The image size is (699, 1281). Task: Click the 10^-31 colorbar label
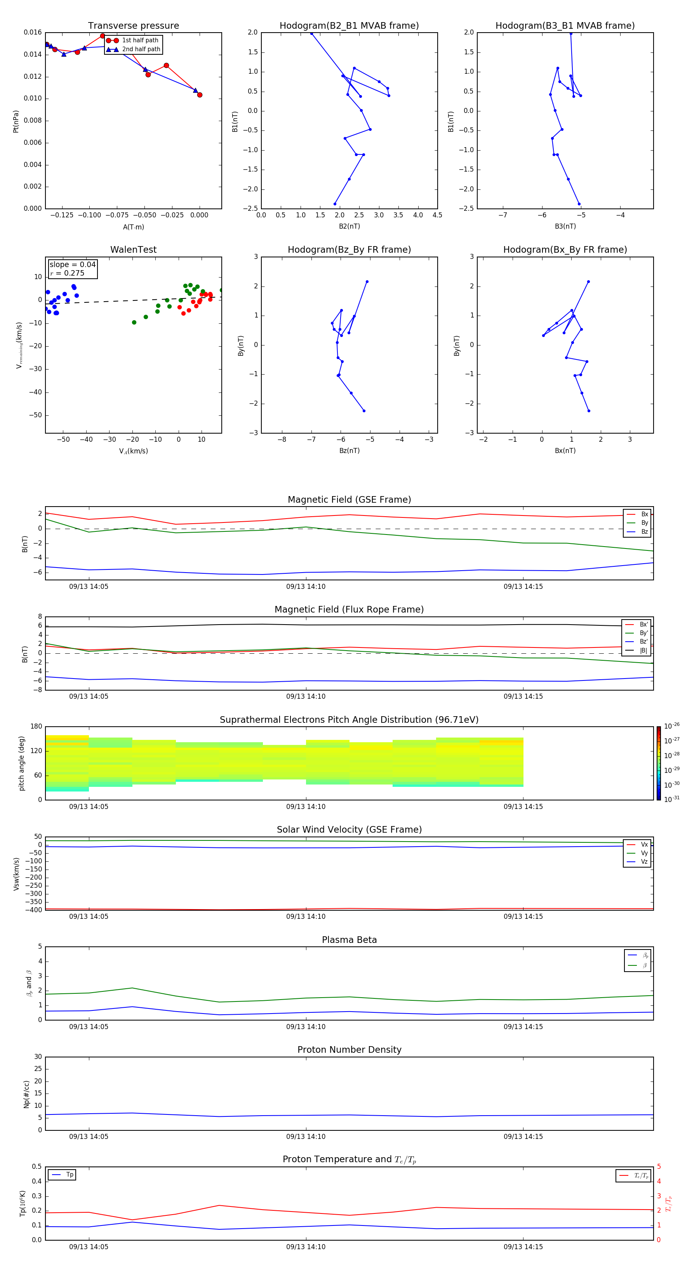point(672,799)
